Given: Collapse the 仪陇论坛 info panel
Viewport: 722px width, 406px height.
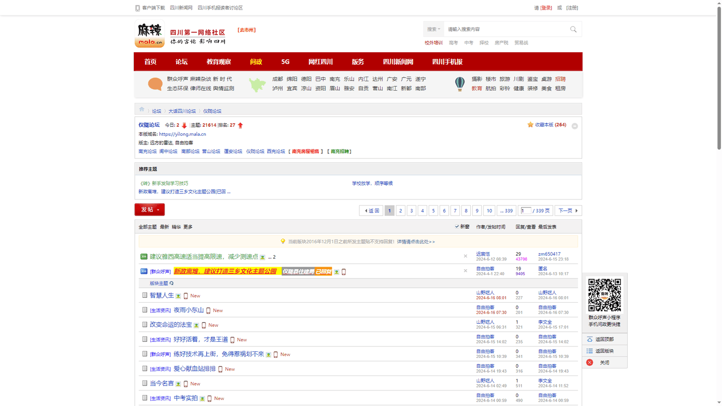Looking at the screenshot, I should (x=575, y=126).
